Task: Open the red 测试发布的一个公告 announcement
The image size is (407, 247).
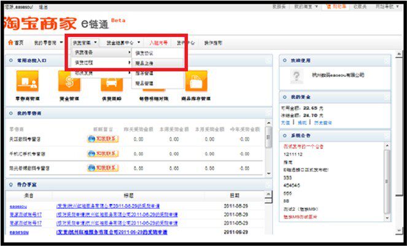Action: [304, 146]
